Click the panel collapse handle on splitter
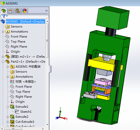140x130 pixels. 50,69
